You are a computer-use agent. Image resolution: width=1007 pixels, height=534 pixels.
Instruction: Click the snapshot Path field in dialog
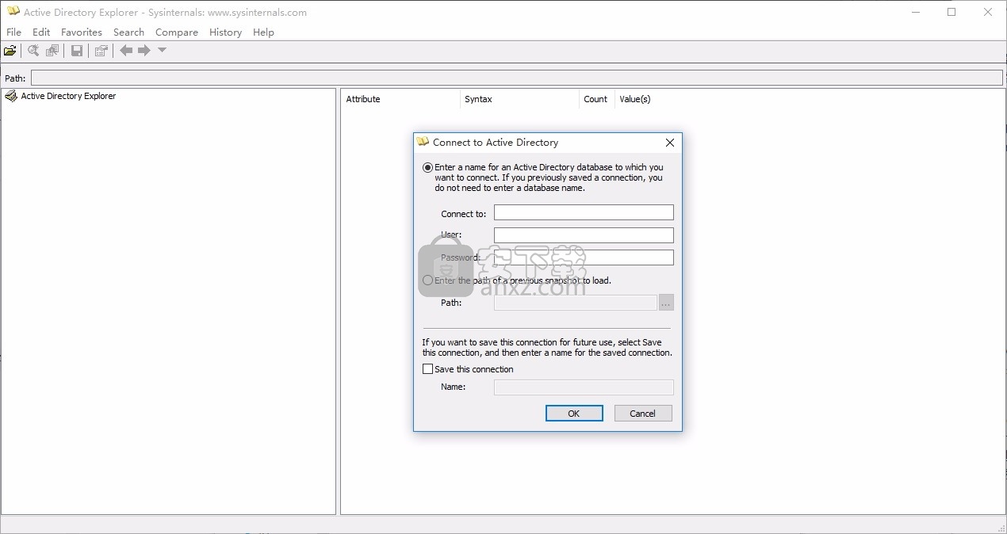pyautogui.click(x=576, y=303)
